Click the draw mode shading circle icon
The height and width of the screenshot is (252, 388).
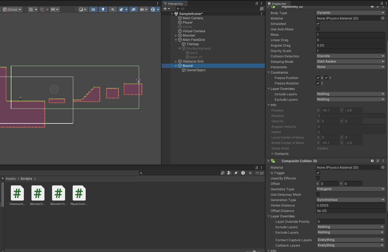click(x=81, y=9)
